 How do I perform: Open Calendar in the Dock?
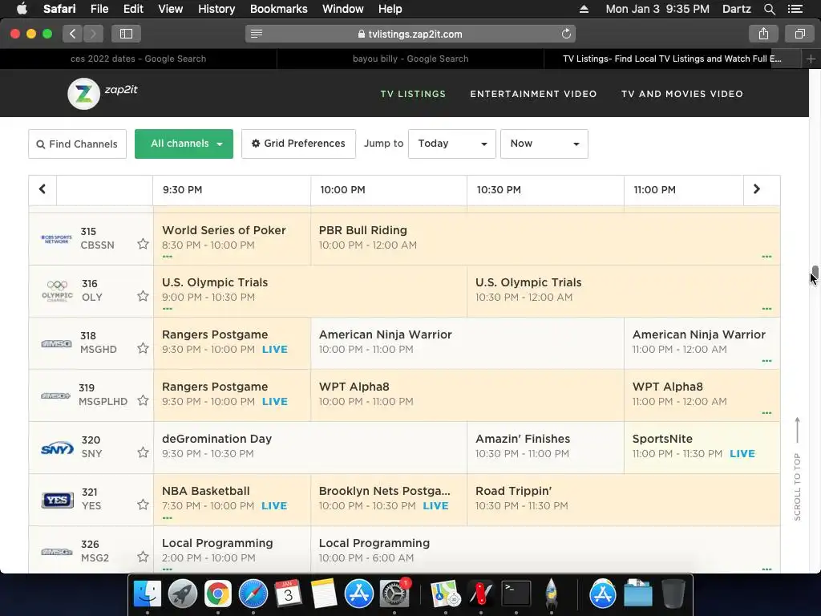(288, 594)
